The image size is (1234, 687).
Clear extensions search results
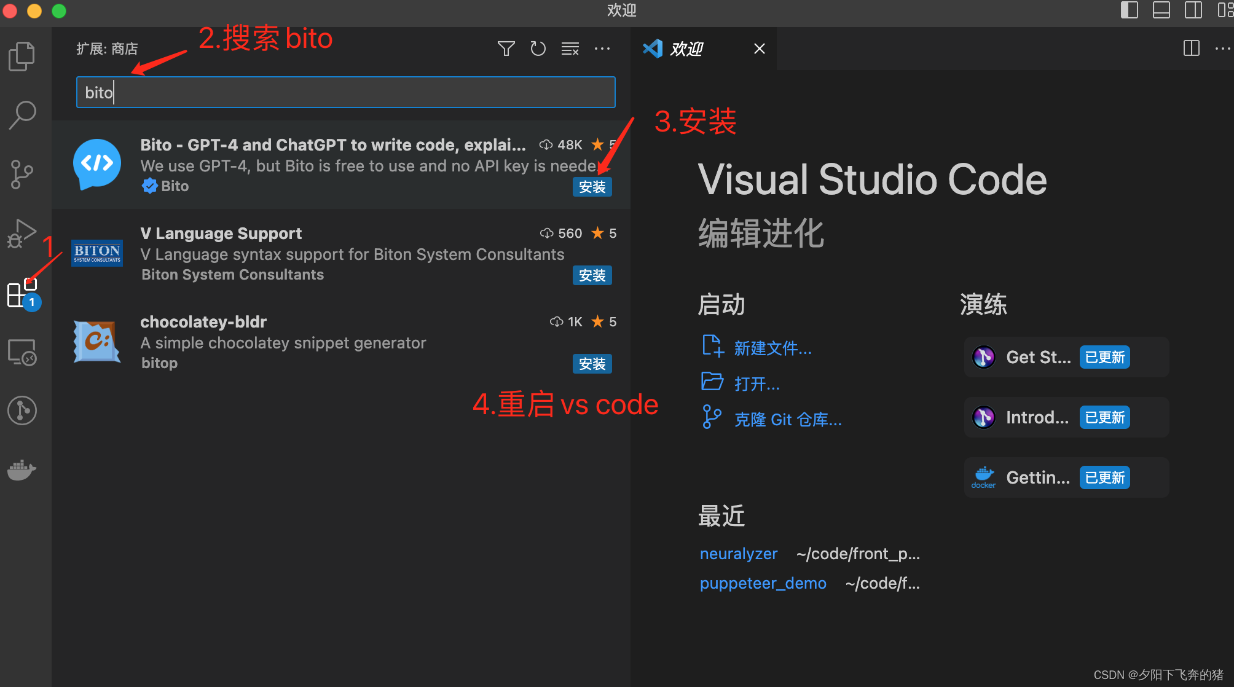570,49
